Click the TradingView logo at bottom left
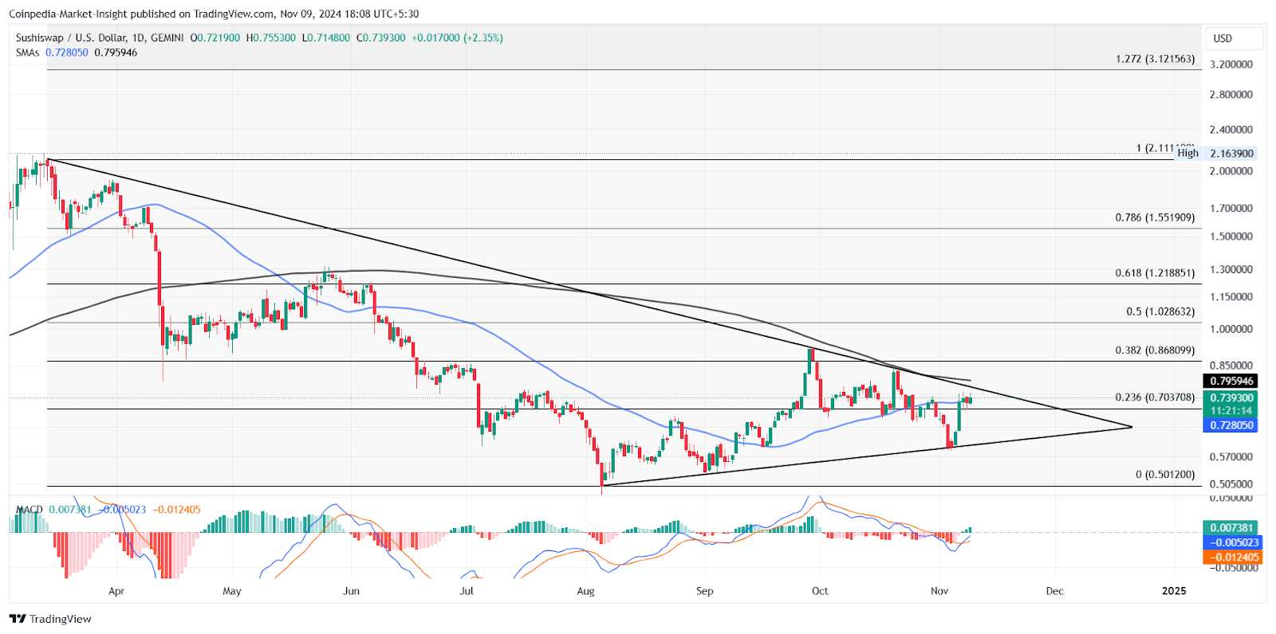1276x634 pixels. (50, 619)
